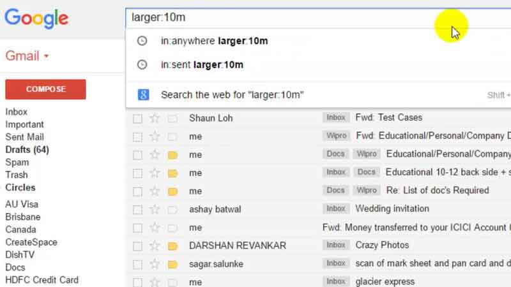Open the Wedding invitation email
Screen dimensions: 511x287
392,209
